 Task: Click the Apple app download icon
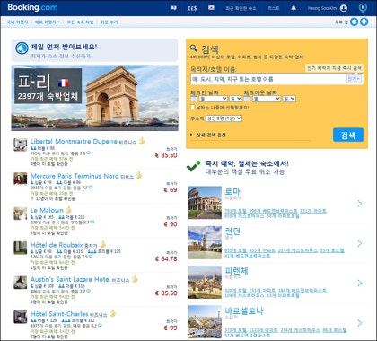[x=355, y=22]
